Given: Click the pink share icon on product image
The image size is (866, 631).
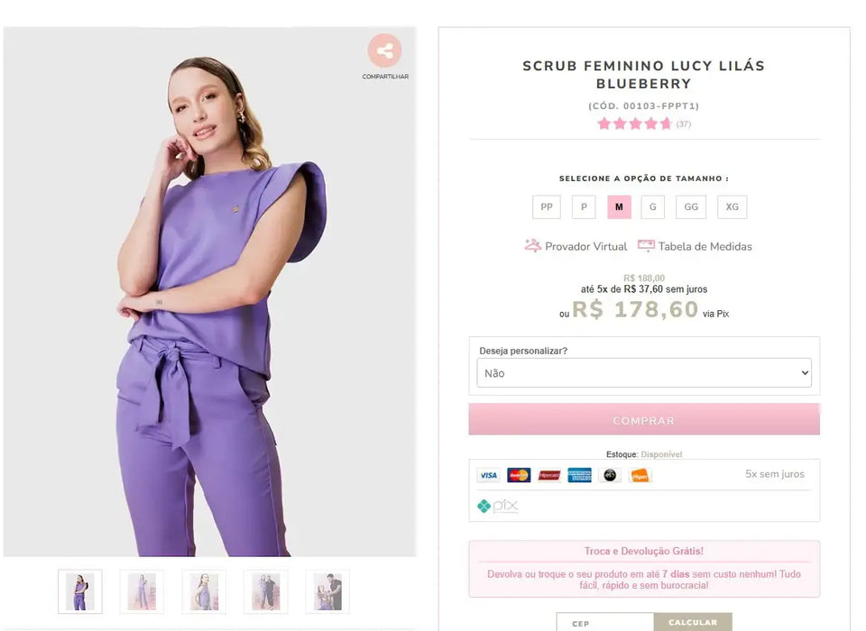Looking at the screenshot, I should coord(385,51).
